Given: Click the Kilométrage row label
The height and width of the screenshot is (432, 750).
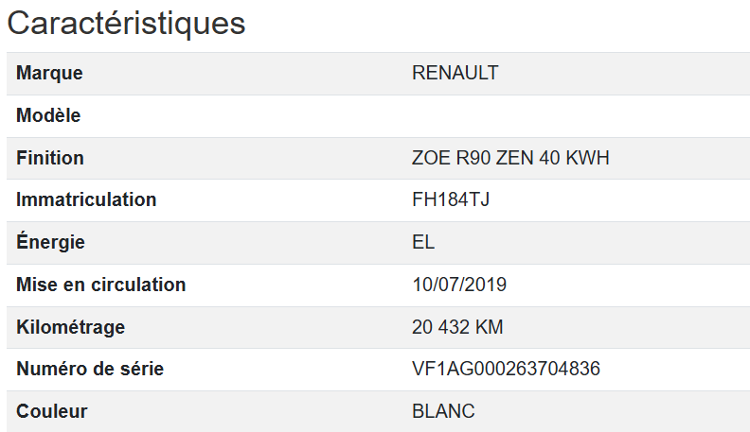Looking at the screenshot, I should tap(70, 328).
